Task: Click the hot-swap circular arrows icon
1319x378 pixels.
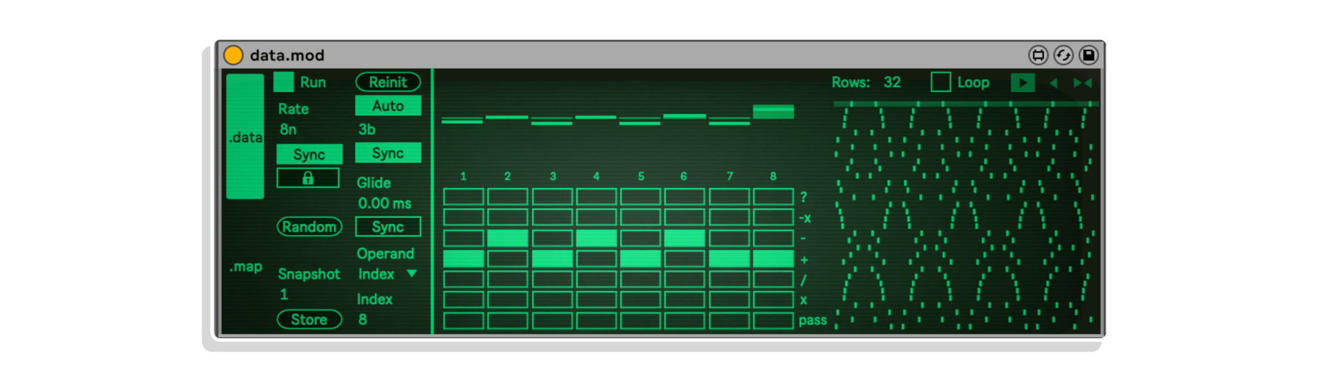Action: point(1063,55)
